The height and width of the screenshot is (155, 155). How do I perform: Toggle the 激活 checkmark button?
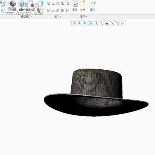(75, 6)
